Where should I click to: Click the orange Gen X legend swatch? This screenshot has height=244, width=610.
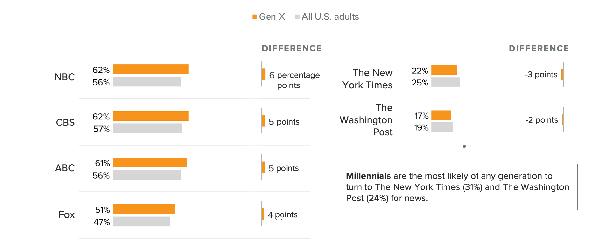[254, 17]
